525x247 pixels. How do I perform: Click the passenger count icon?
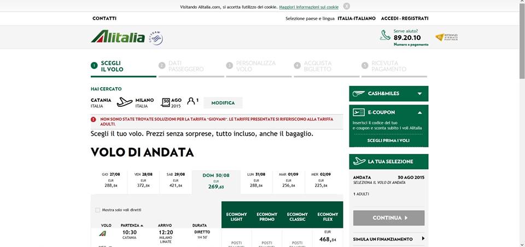point(191,101)
